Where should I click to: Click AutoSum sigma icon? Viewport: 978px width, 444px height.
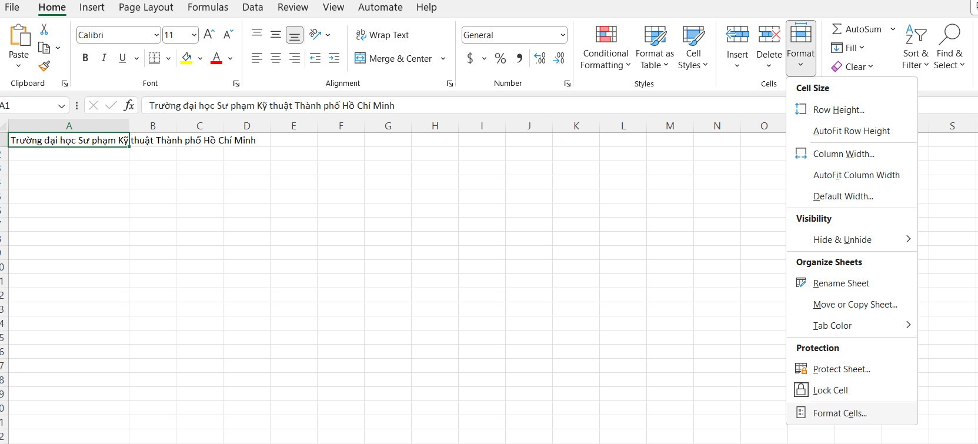coord(837,29)
